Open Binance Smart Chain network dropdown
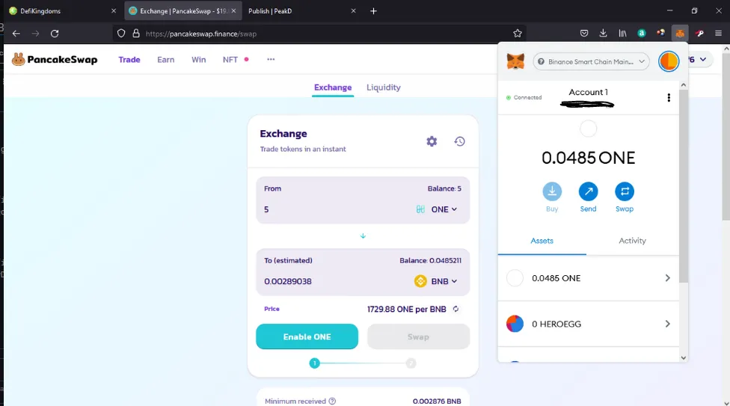Image resolution: width=730 pixels, height=406 pixels. point(591,61)
